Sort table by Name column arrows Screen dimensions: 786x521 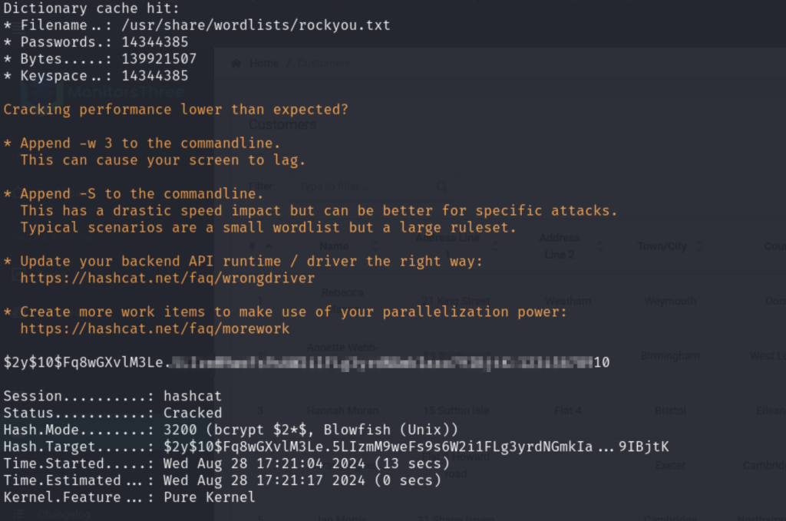click(376, 246)
